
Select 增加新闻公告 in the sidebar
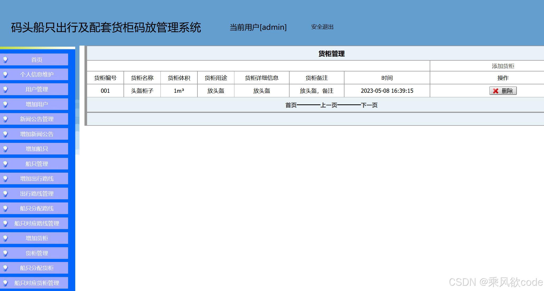(x=37, y=134)
